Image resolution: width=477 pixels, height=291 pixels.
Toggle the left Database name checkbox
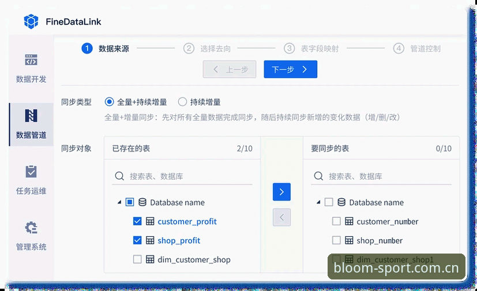tap(130, 202)
